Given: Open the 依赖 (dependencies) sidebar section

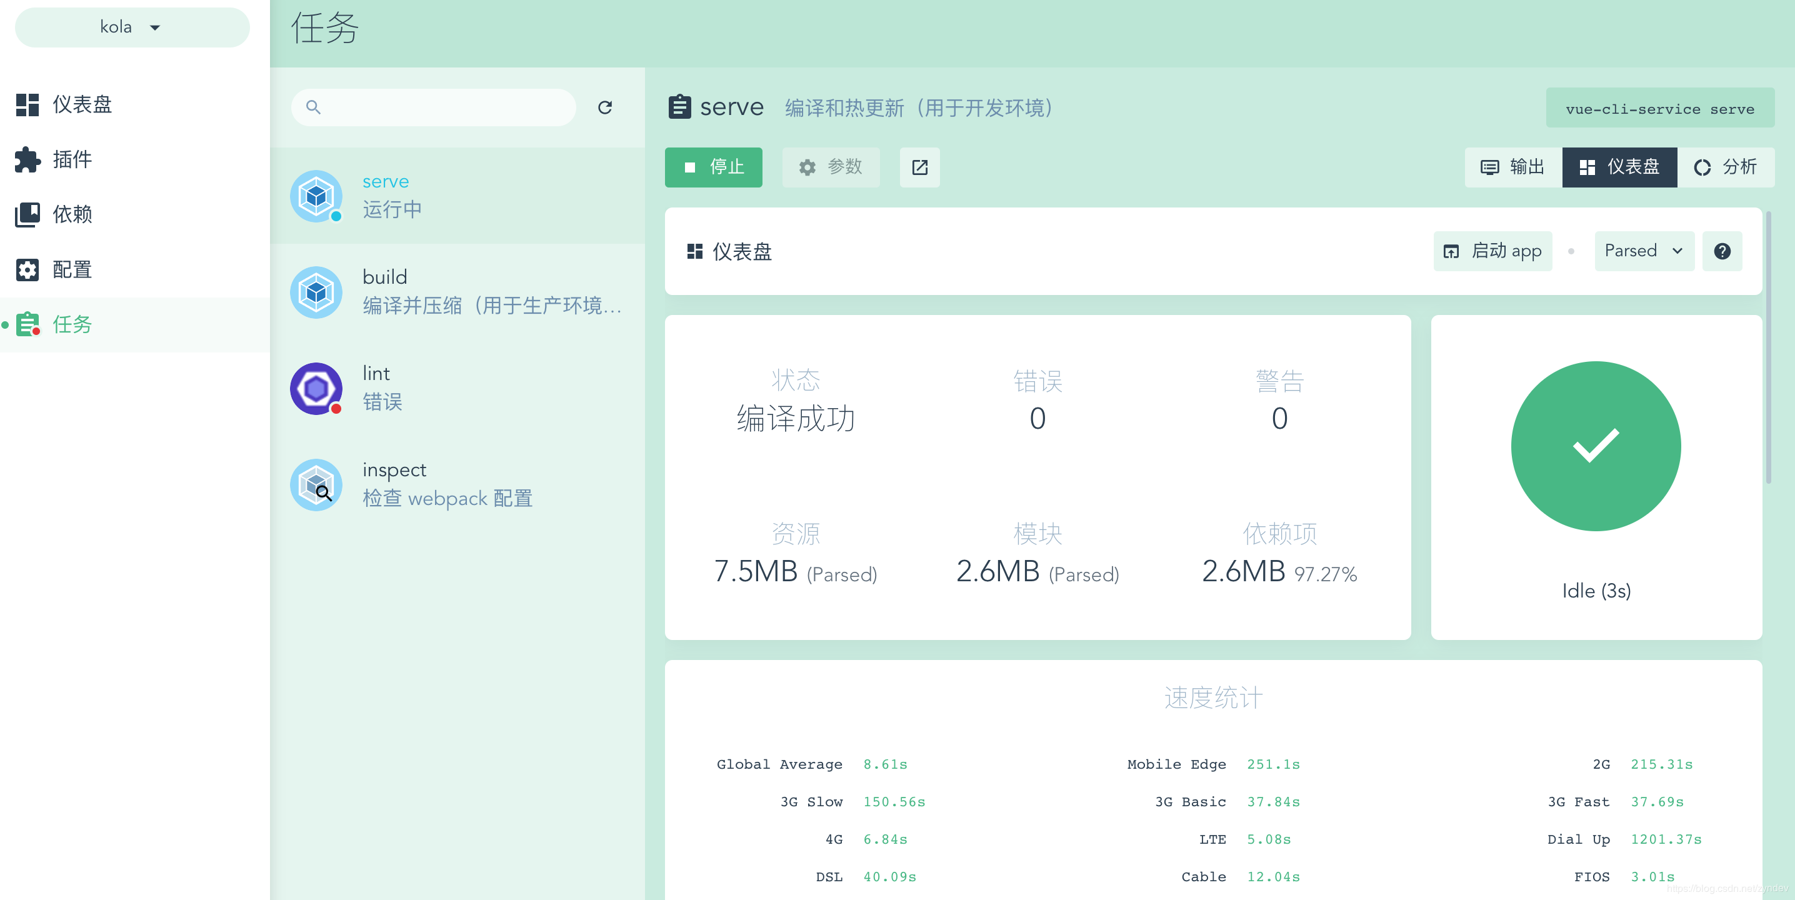Looking at the screenshot, I should pyautogui.click(x=72, y=214).
